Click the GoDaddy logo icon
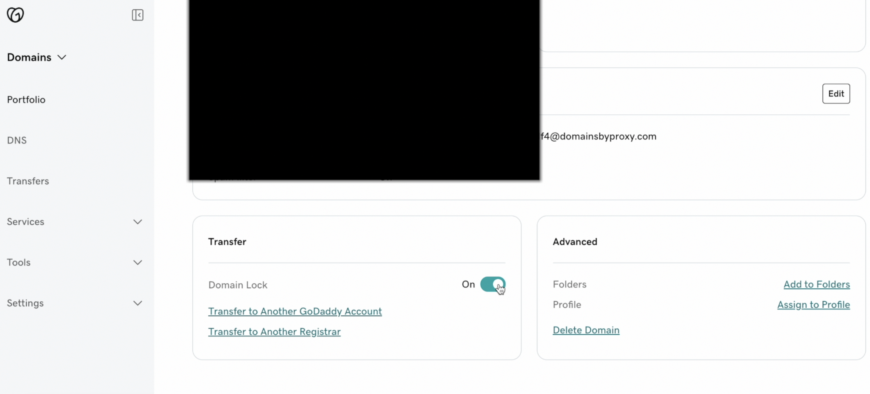The image size is (870, 394). pos(16,15)
